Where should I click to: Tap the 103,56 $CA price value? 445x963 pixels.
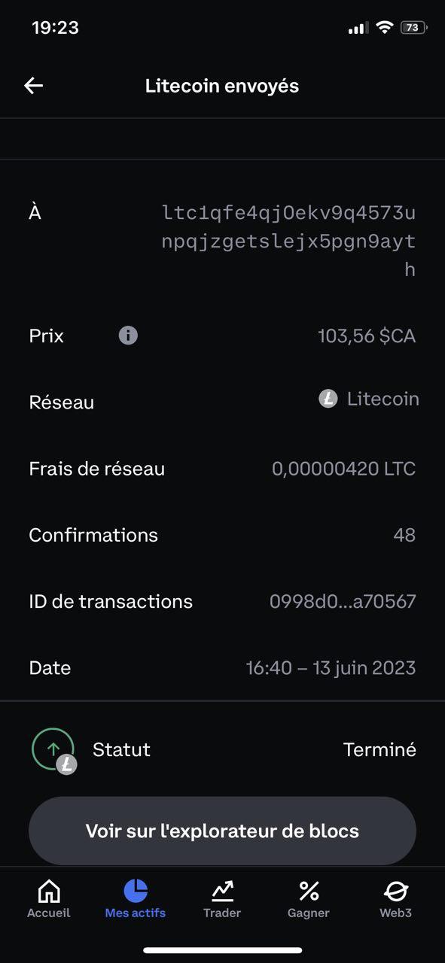coord(367,336)
